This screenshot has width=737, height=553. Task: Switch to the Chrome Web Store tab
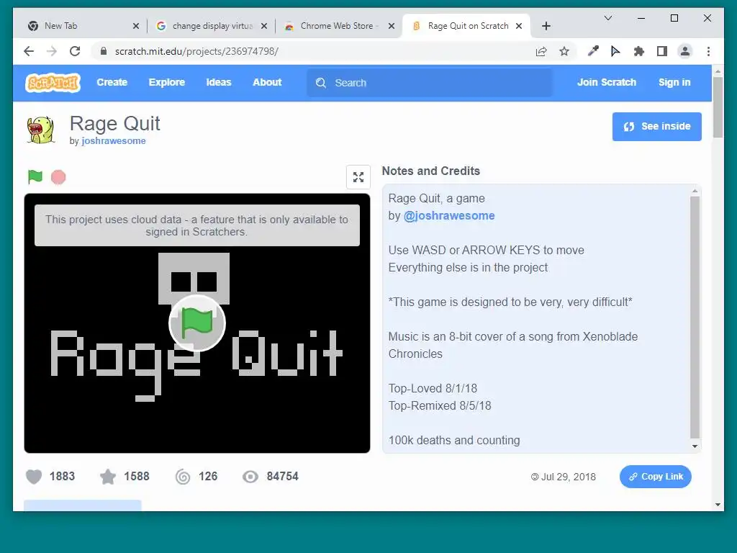pyautogui.click(x=337, y=26)
